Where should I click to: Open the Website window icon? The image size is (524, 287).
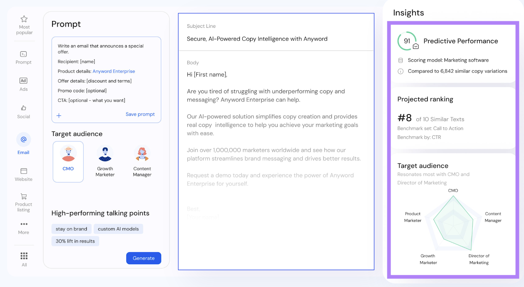pos(24,171)
